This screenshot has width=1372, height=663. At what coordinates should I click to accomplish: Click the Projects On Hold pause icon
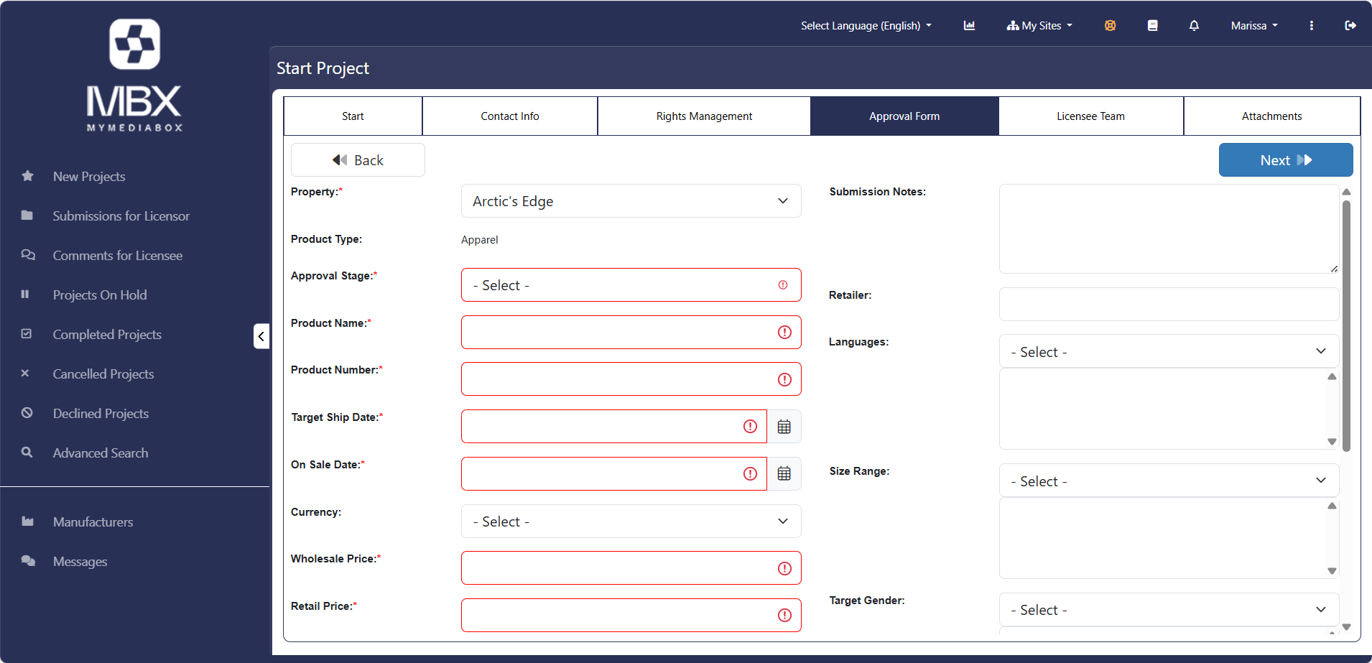coord(25,295)
